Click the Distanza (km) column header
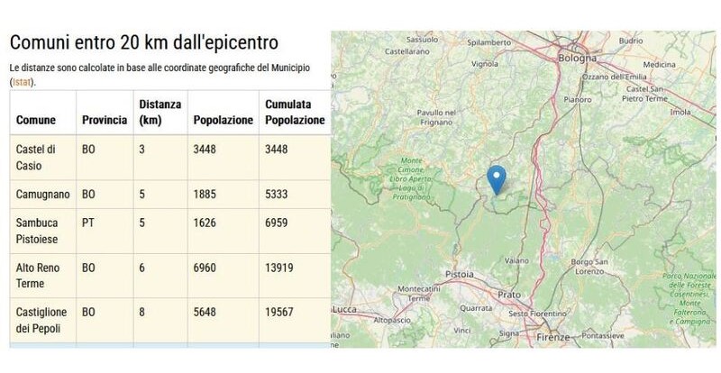Screen dimensions: 721x373 point(160,112)
